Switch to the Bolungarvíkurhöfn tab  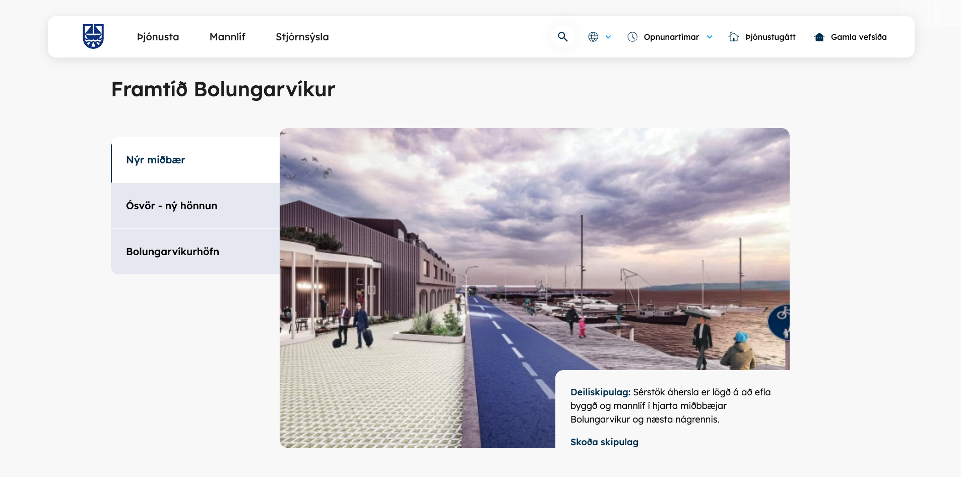point(196,252)
